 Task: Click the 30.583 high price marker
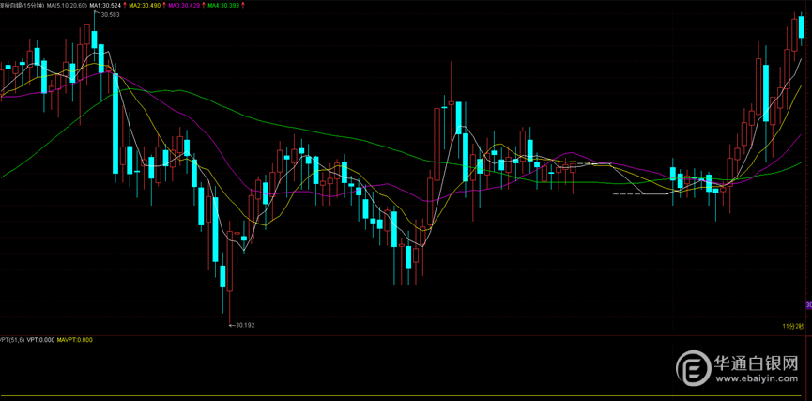point(108,16)
